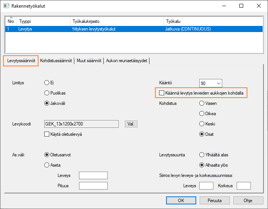Click the Pituus input field
The width and height of the screenshot is (268, 209).
coord(93,186)
